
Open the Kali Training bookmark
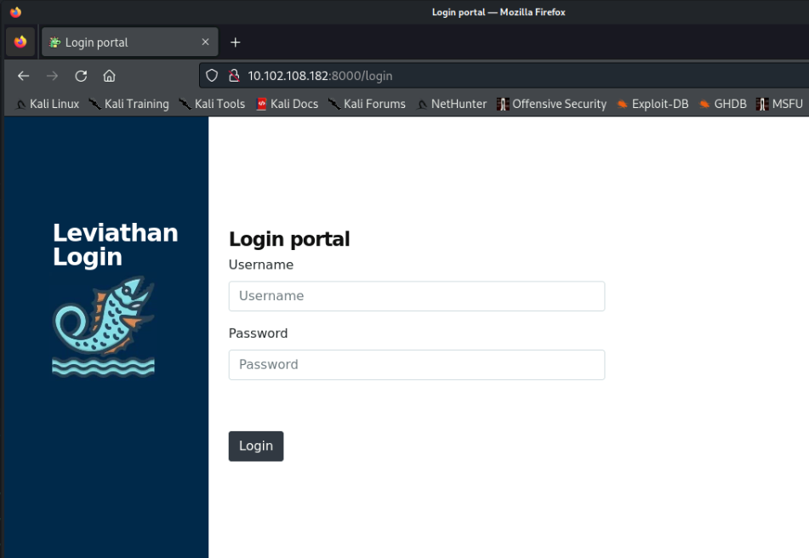[128, 104]
